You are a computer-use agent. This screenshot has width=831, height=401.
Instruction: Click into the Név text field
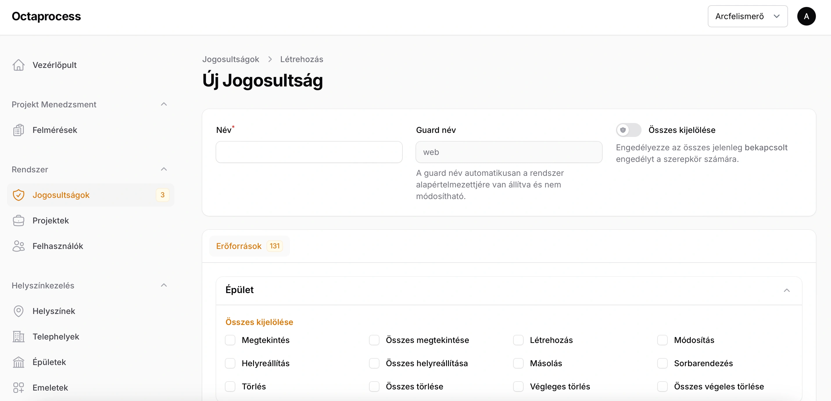[x=309, y=152]
